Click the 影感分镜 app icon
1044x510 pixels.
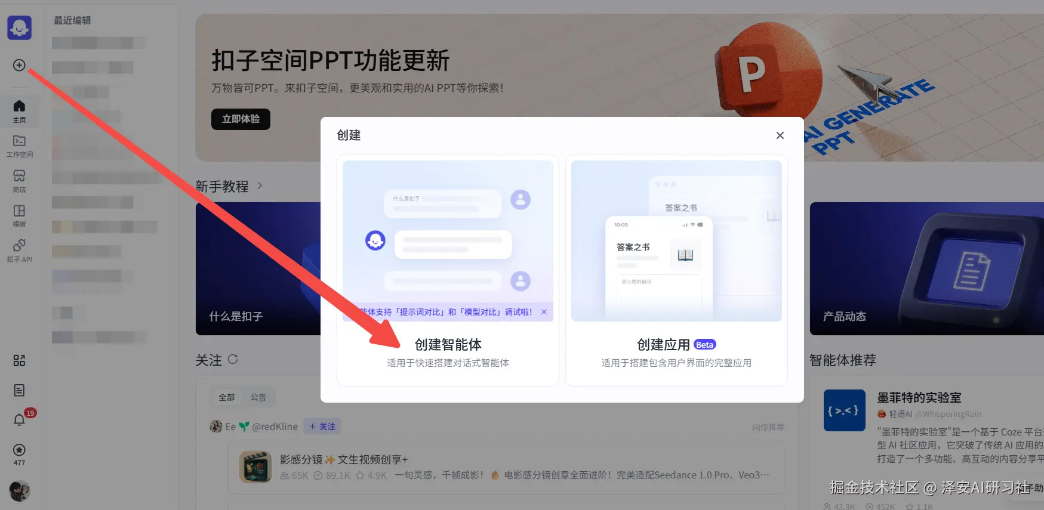[255, 467]
